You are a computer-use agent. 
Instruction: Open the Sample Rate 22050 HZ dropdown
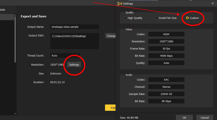166,94
